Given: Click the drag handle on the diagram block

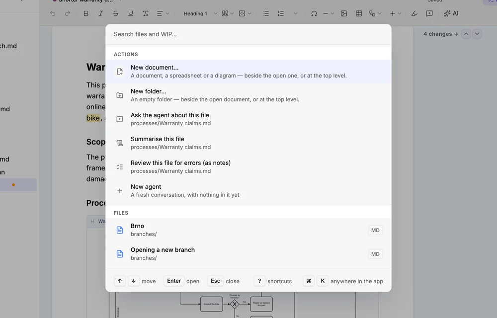Looking at the screenshot, I should [x=92, y=222].
